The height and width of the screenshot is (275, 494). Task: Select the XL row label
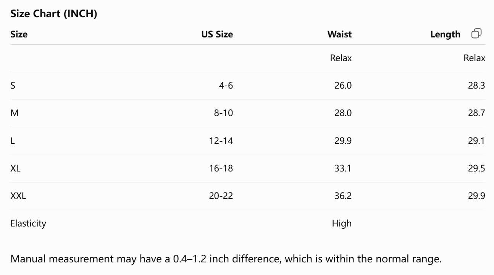click(15, 168)
